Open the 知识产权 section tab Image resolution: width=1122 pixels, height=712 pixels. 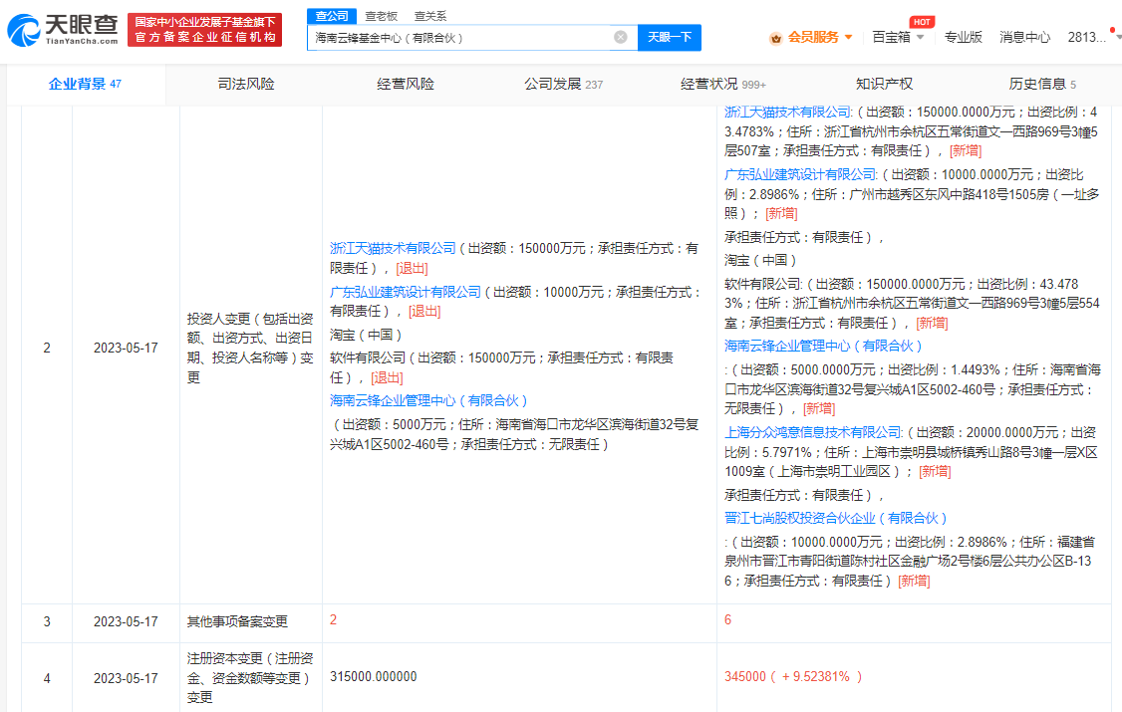885,85
